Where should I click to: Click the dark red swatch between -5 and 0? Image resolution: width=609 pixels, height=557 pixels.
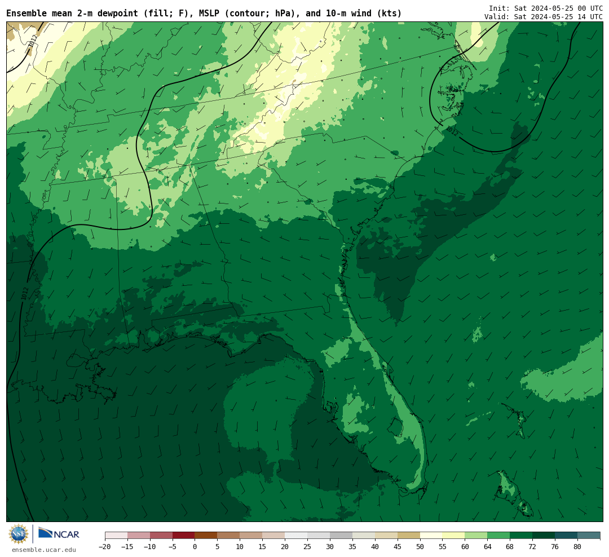pyautogui.click(x=184, y=536)
